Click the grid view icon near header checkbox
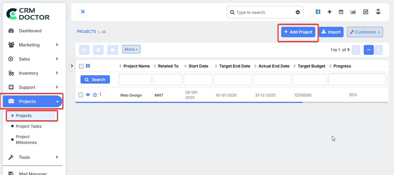 click(x=88, y=66)
